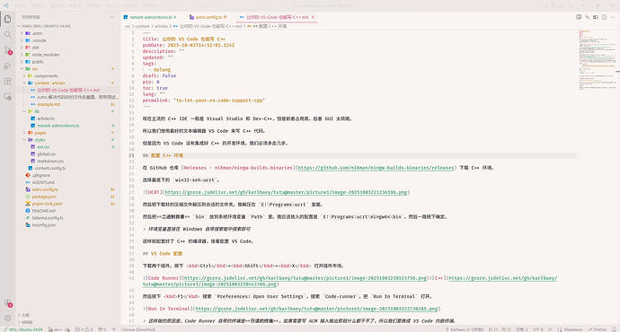Click the Chinese (Simplified) status item
Image resolution: width=620 pixels, height=332 pixels.
[x=138, y=329]
